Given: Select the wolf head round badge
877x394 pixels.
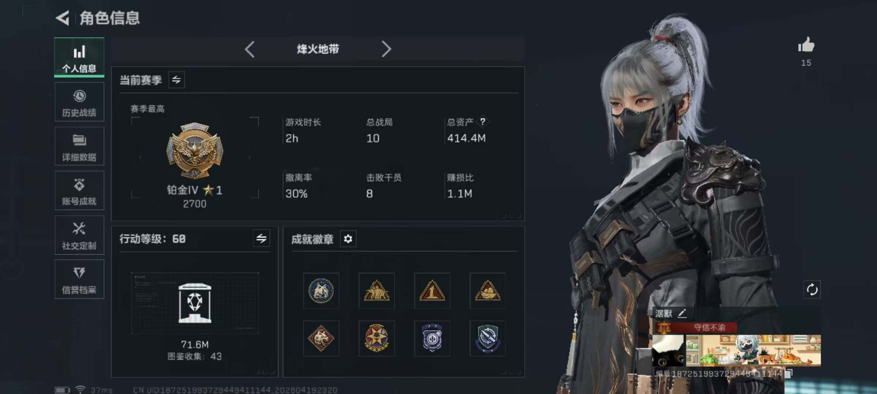Looking at the screenshot, I should 321,291.
